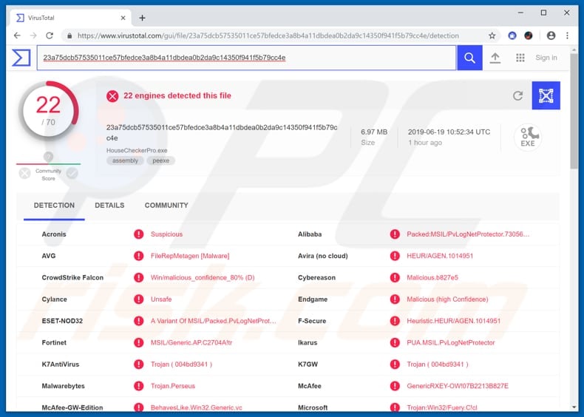Image resolution: width=584 pixels, height=417 pixels.
Task: Click the 22 engines detected this file heading
Action: (x=177, y=96)
